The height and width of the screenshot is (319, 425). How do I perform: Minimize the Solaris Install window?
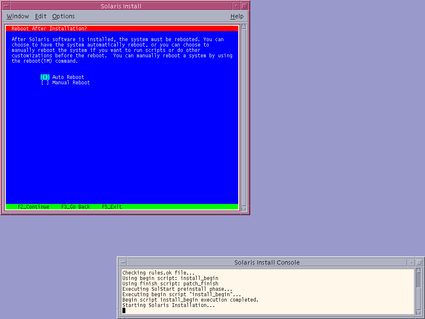tap(236, 6)
